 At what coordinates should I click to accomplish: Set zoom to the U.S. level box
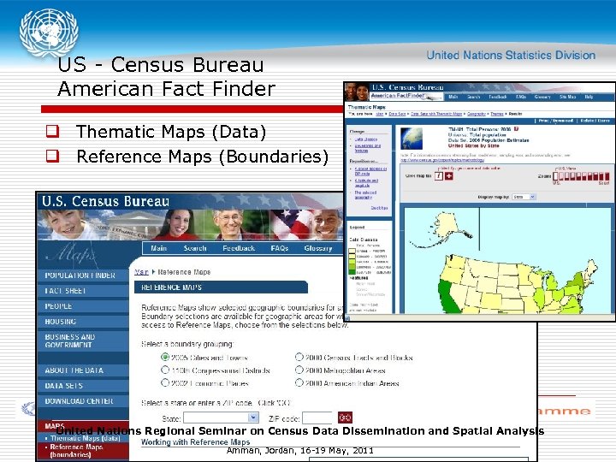point(556,176)
